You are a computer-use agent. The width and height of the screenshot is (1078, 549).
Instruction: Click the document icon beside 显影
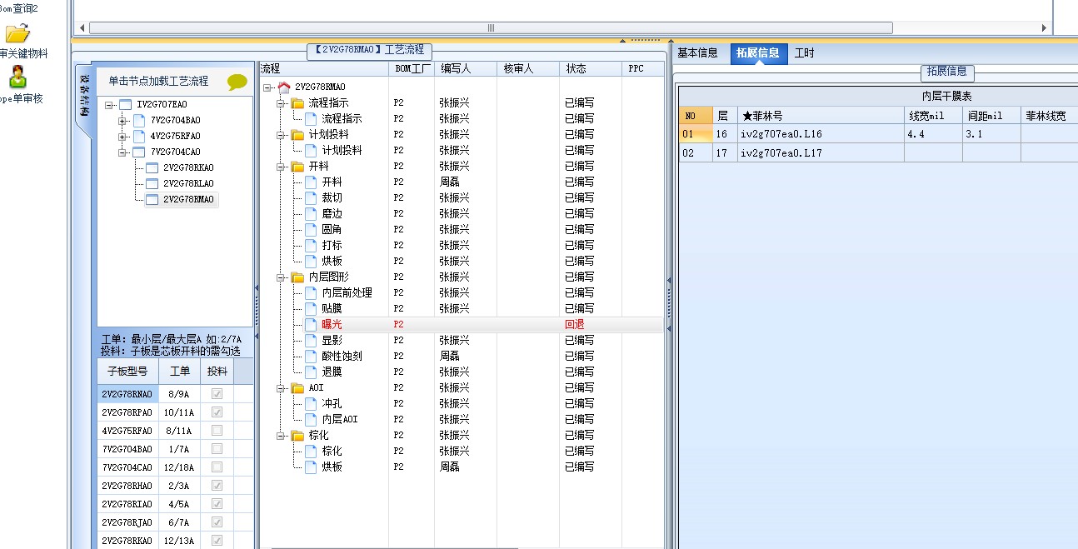coord(311,340)
